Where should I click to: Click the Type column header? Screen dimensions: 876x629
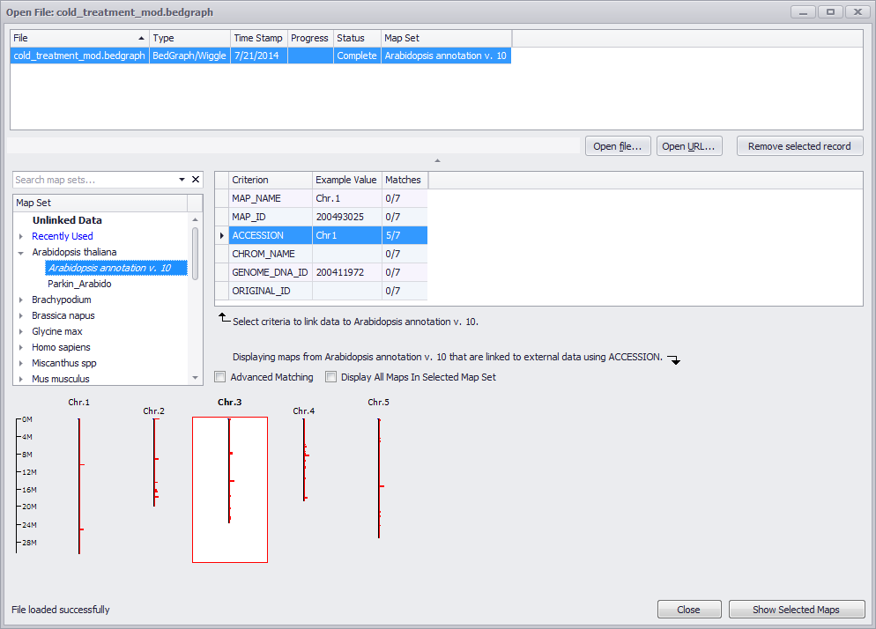[189, 38]
